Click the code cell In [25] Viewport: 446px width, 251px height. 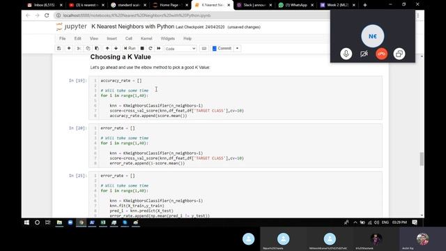pos(236,195)
